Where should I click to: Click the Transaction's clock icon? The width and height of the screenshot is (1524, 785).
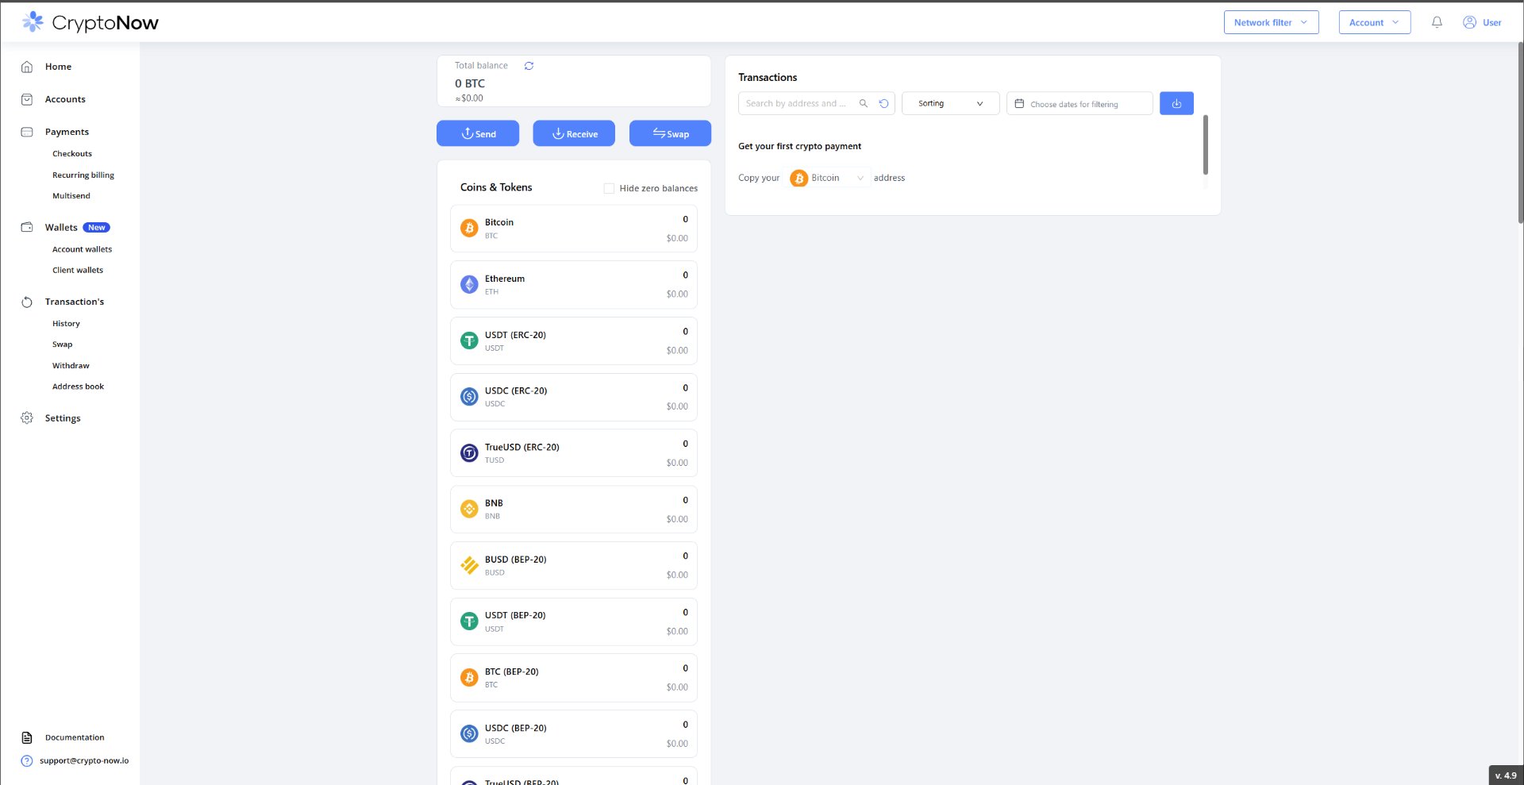tap(27, 302)
